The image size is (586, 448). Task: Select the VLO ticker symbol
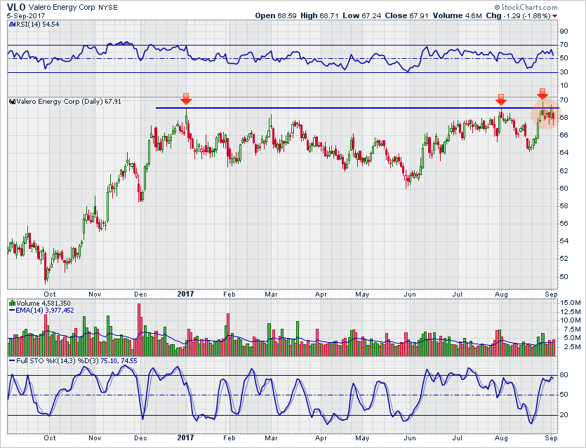coord(16,7)
